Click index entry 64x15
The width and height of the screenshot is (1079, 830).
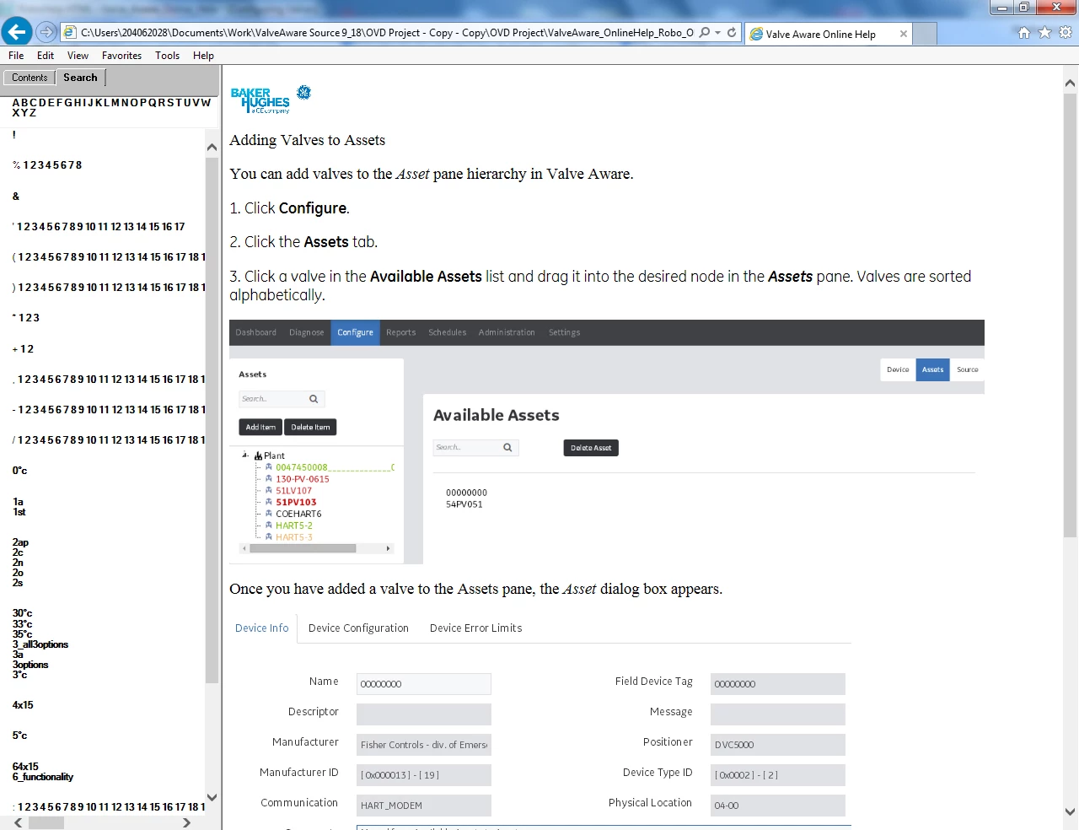point(25,767)
